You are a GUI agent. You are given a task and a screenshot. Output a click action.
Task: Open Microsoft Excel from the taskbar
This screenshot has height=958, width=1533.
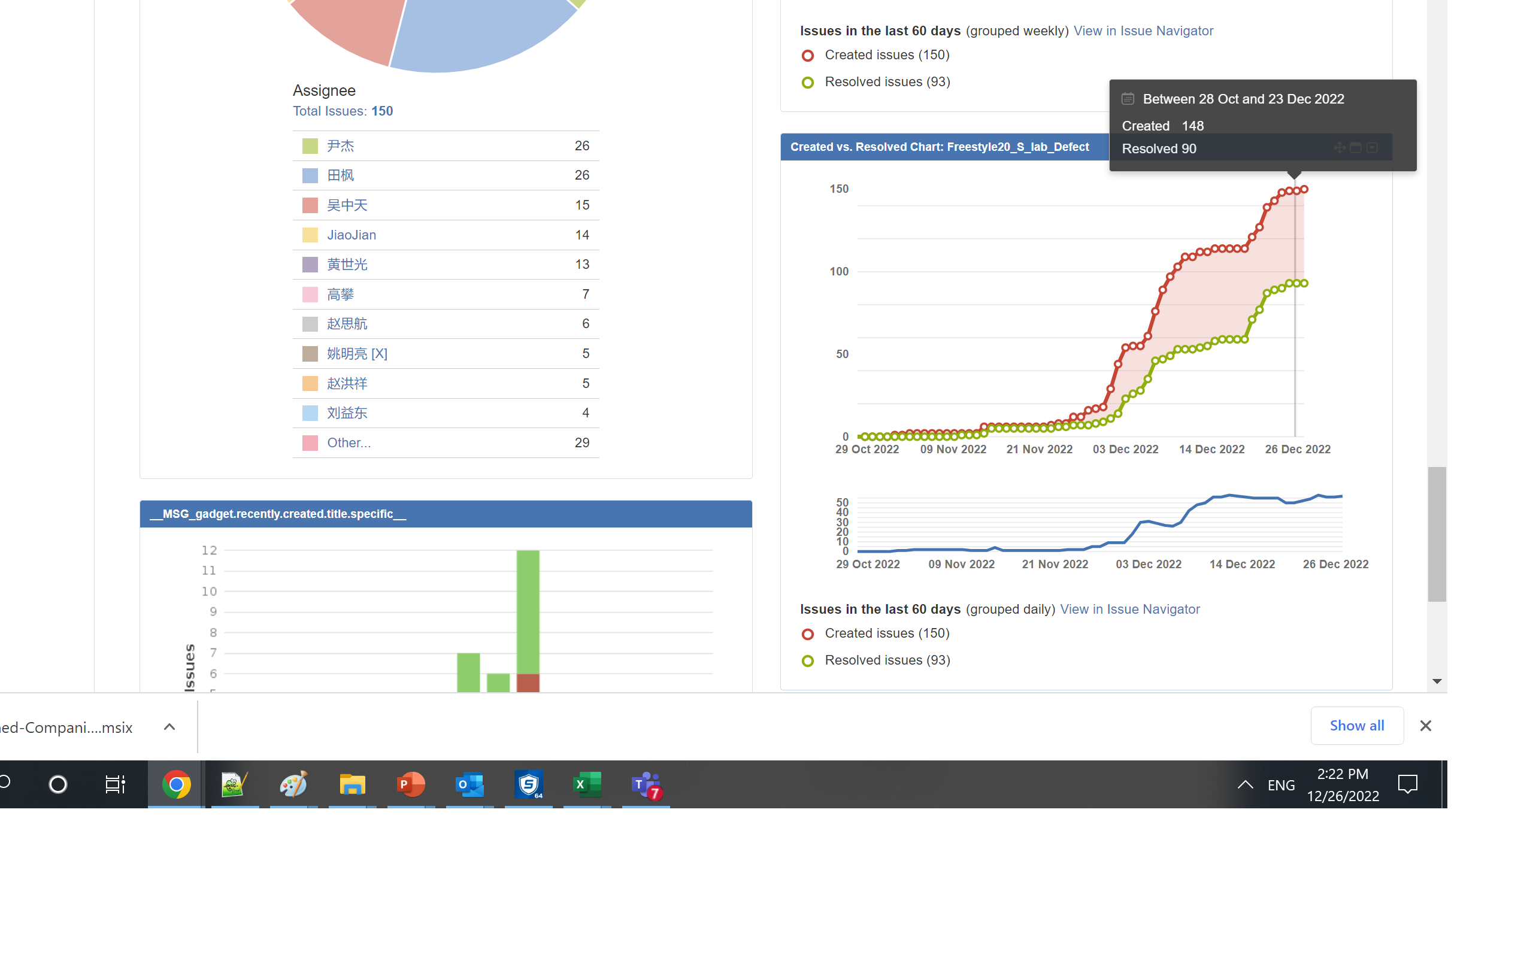click(587, 784)
